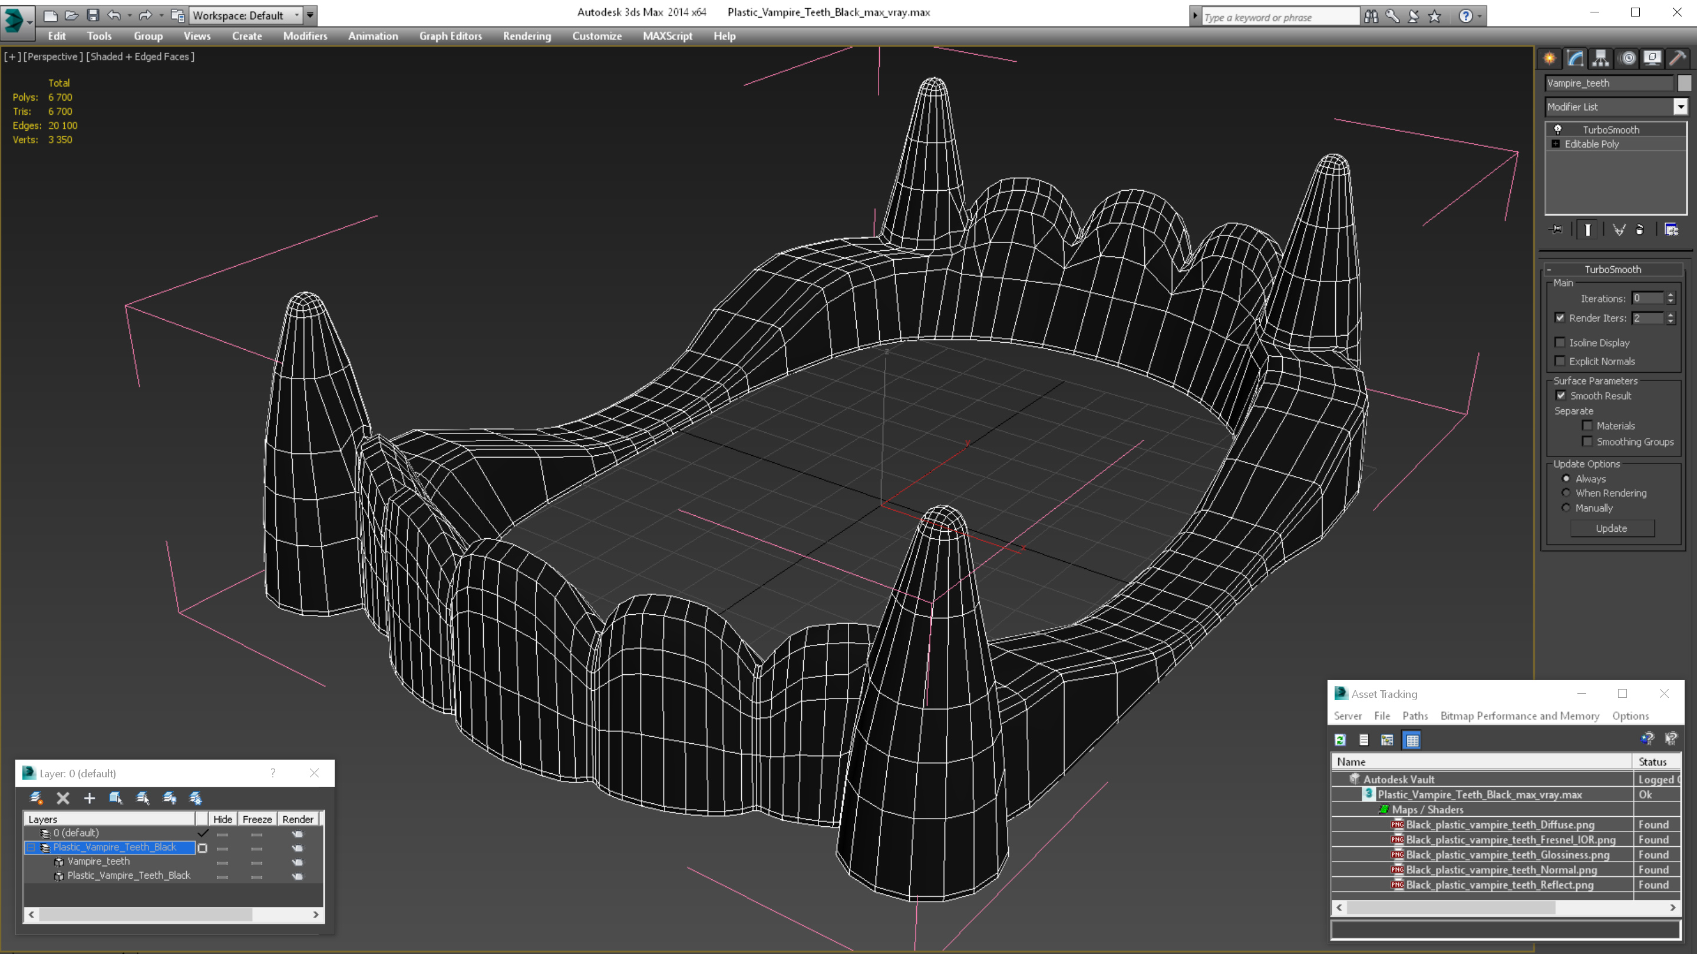Viewport: 1697px width, 954px height.
Task: Toggle the Smooth Result checkbox
Action: coord(1561,396)
